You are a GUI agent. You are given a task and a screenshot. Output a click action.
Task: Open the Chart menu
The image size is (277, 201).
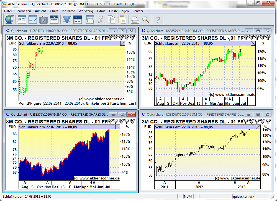(54, 11)
